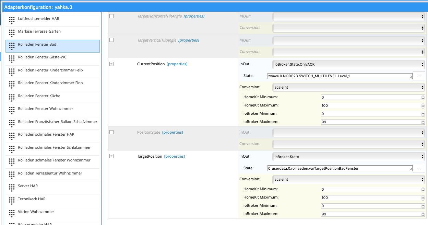Open the CurrentPosition Conversion dropdown
428x225 pixels.
pos(349,88)
